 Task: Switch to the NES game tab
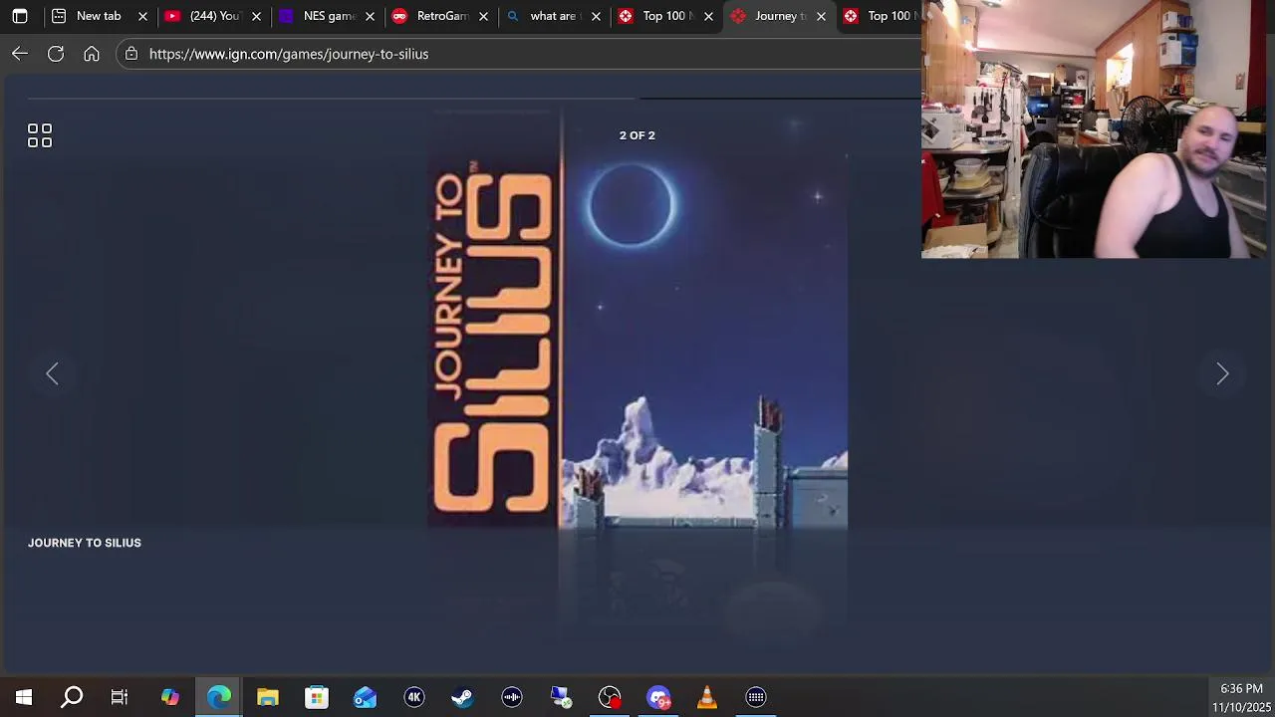pyautogui.click(x=329, y=16)
